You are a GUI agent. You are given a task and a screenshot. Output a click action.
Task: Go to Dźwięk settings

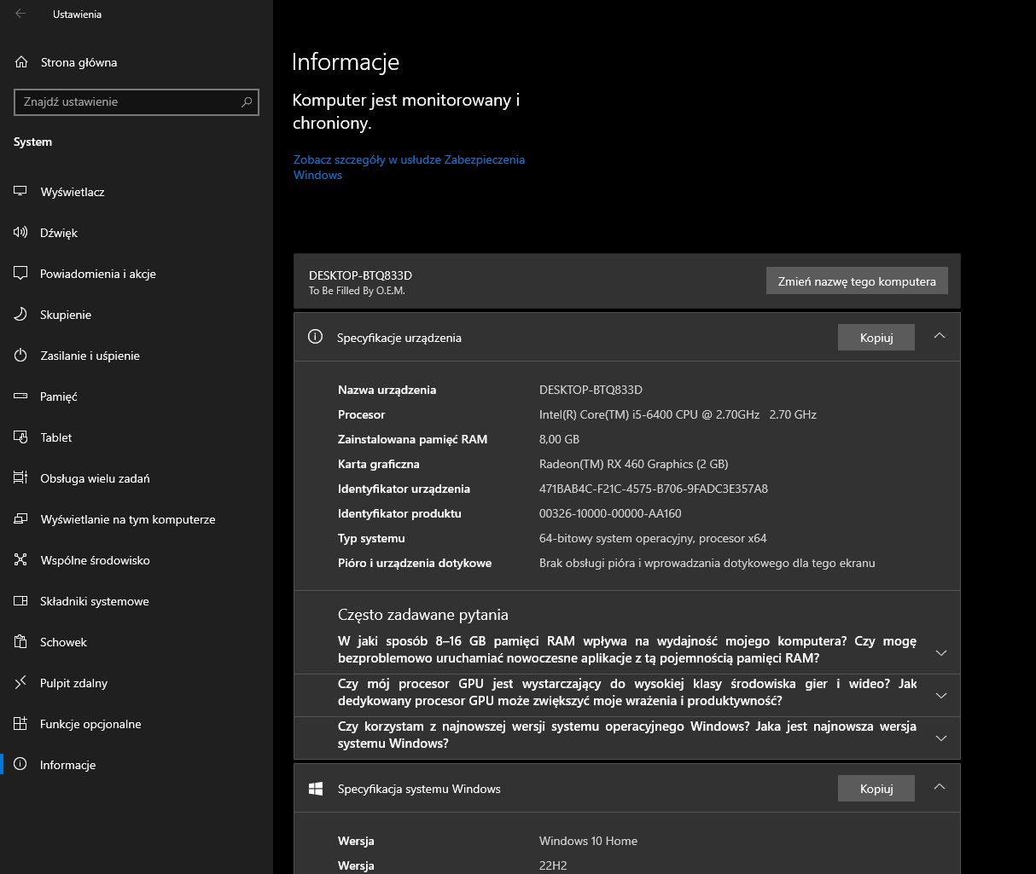pos(137,233)
